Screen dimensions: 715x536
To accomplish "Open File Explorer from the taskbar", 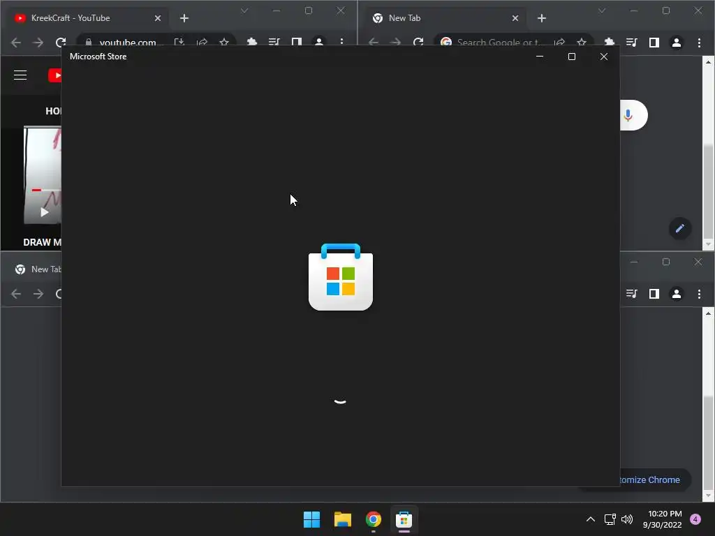I will click(342, 519).
